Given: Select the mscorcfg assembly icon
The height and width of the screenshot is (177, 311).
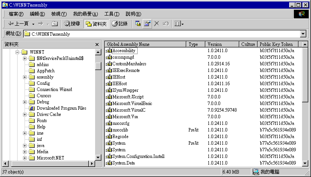Looking at the screenshot, I should tap(109, 124).
